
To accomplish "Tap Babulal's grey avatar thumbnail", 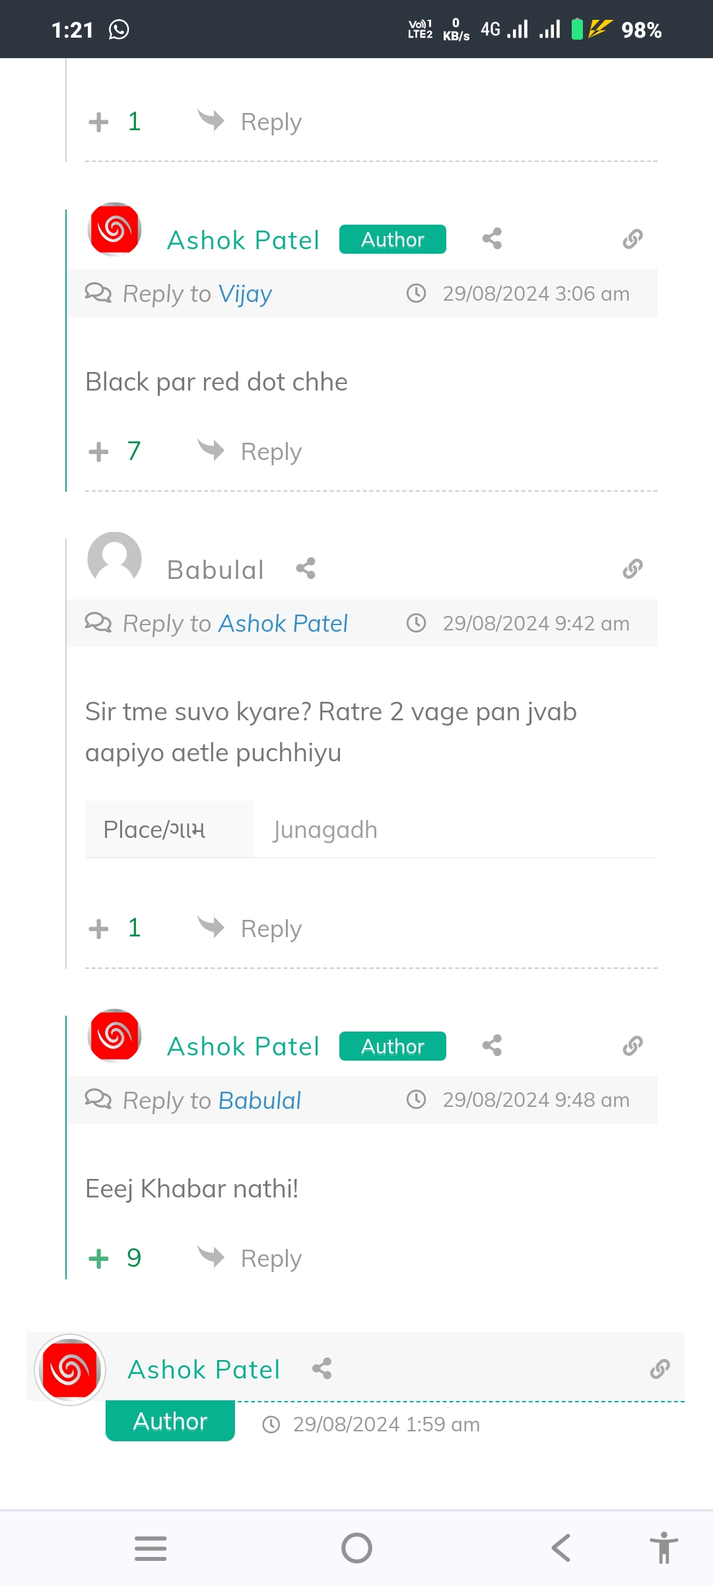I will (x=114, y=559).
